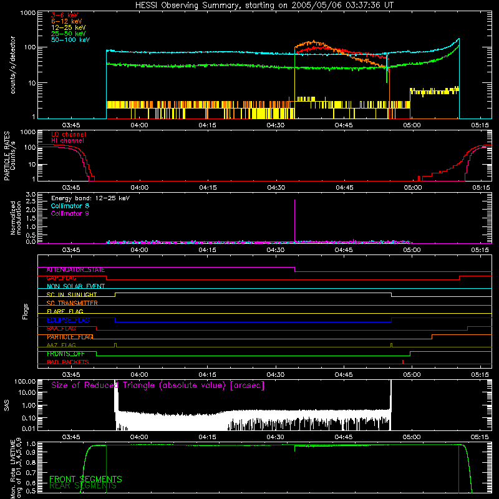Click the FLARE_FLAG label
Image resolution: width=499 pixels, height=499 pixels.
tap(65, 311)
